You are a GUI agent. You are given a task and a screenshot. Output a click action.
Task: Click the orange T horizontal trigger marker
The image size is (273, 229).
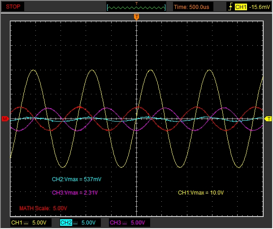click(x=136, y=17)
